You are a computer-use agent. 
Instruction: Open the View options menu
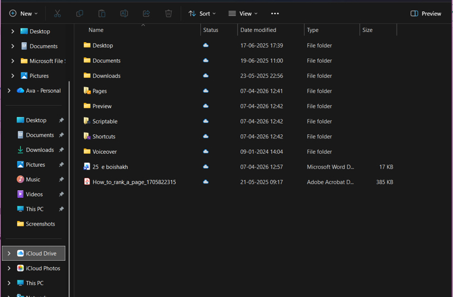pyautogui.click(x=243, y=13)
